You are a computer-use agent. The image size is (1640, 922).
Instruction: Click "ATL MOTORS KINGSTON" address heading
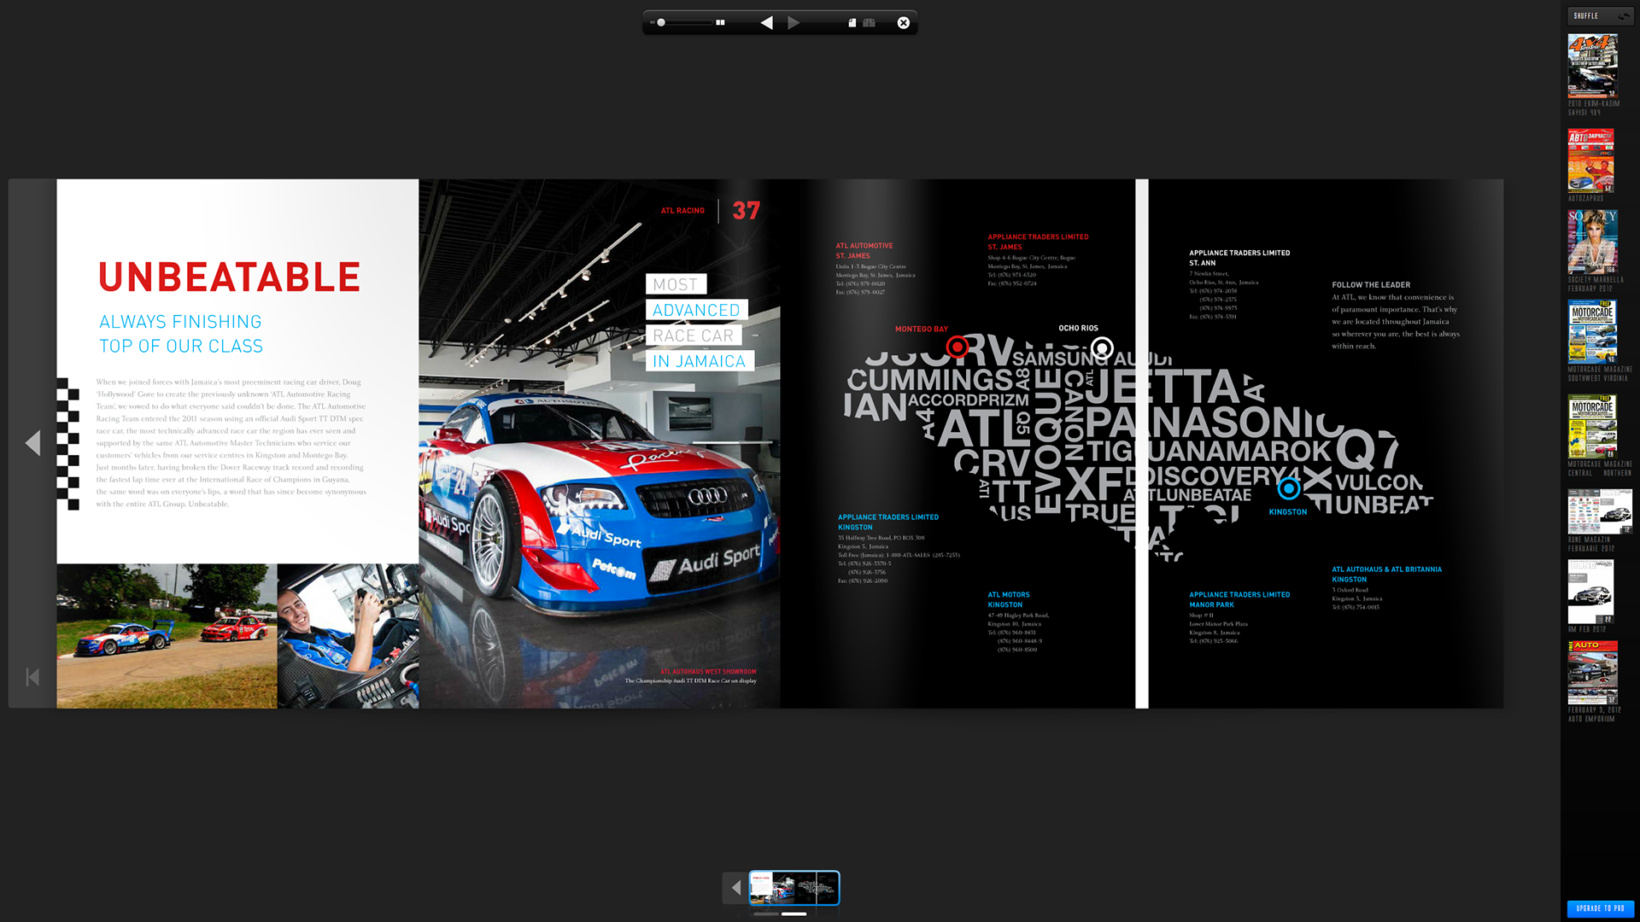(x=1009, y=599)
